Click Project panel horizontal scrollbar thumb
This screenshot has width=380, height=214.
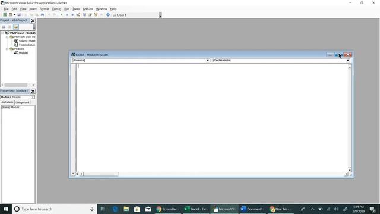16,85
